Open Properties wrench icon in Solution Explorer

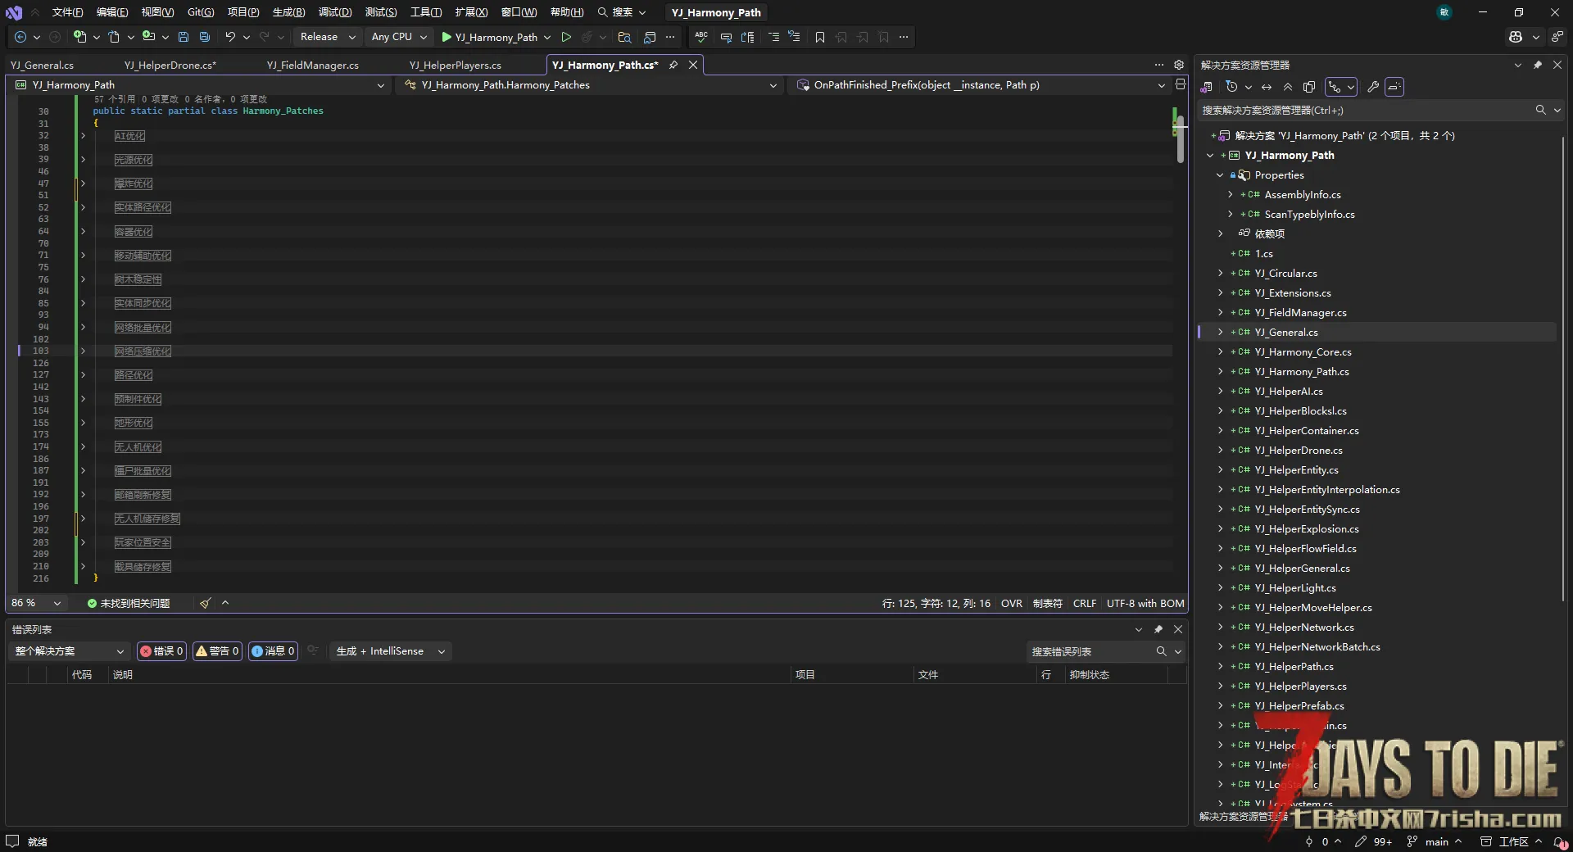tap(1373, 87)
